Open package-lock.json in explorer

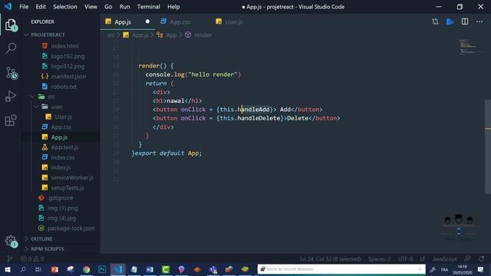[71, 228]
